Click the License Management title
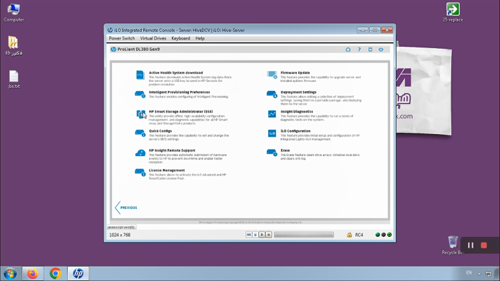Viewport: 500px width, 281px height. [x=167, y=170]
